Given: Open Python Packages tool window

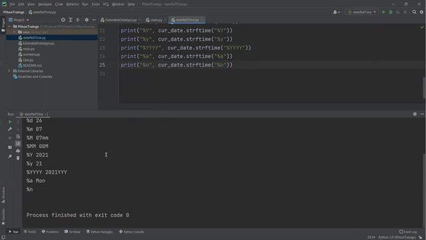Looking at the screenshot, I should click(x=99, y=232).
